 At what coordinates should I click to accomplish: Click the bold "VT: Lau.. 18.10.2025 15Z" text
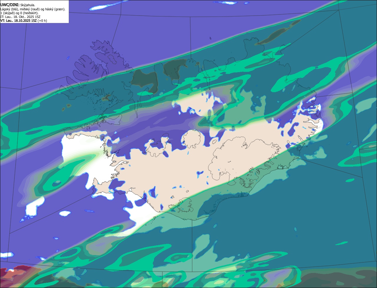[18, 21]
